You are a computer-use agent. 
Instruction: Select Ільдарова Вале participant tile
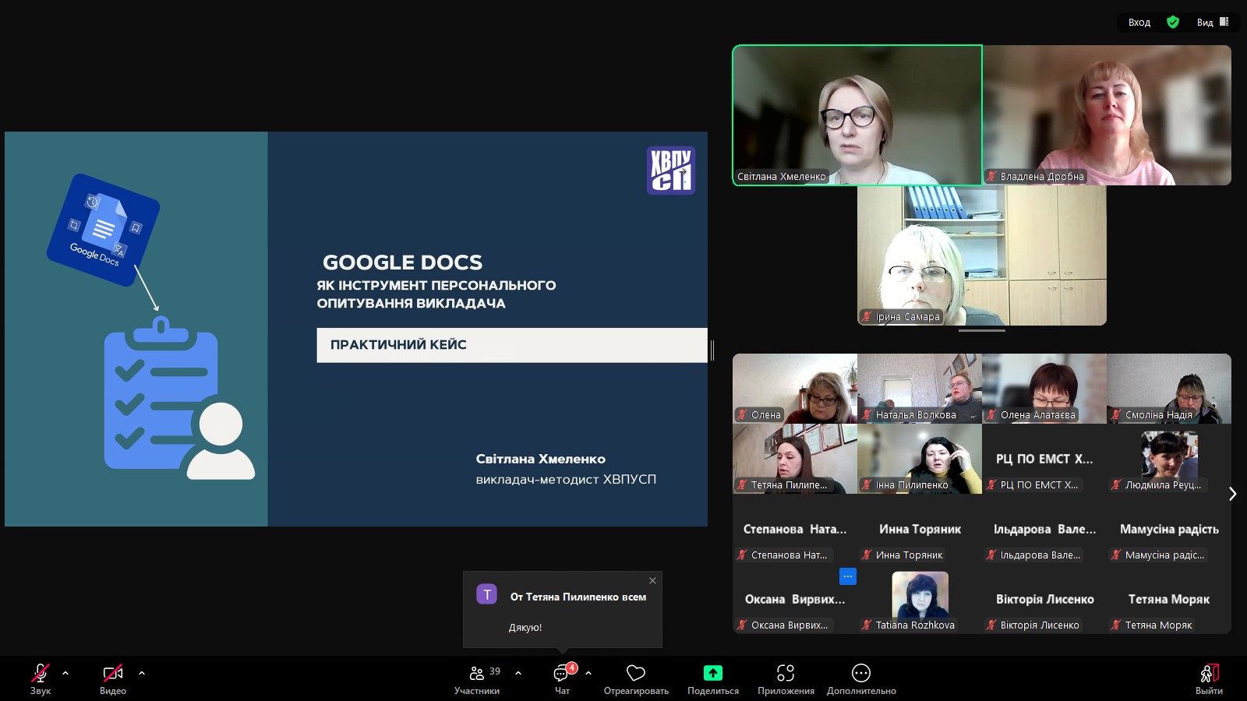click(1044, 529)
